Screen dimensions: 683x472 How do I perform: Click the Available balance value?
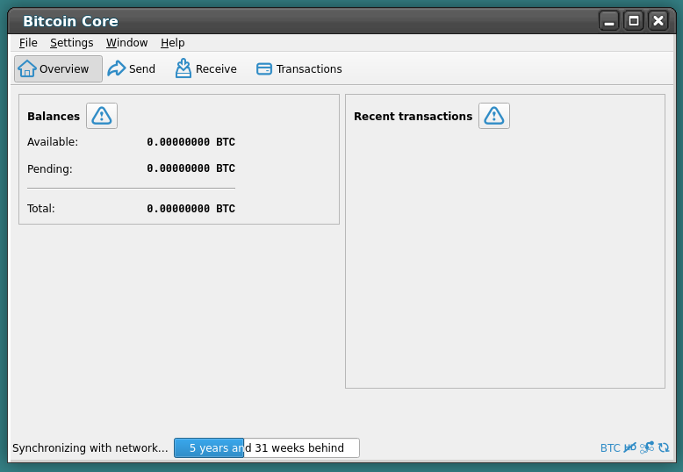[191, 142]
